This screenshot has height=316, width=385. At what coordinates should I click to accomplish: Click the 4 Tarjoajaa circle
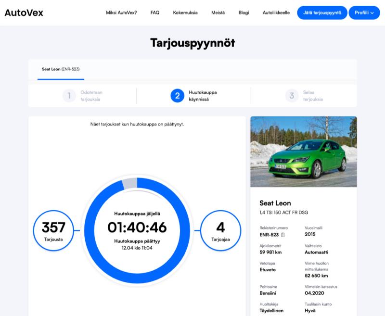pos(220,230)
